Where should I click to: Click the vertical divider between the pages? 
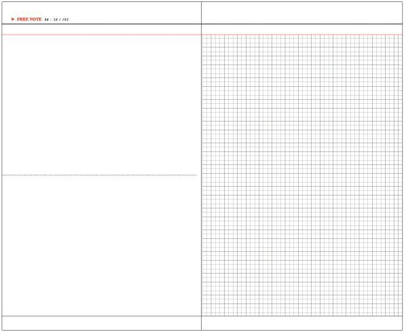[201, 166]
